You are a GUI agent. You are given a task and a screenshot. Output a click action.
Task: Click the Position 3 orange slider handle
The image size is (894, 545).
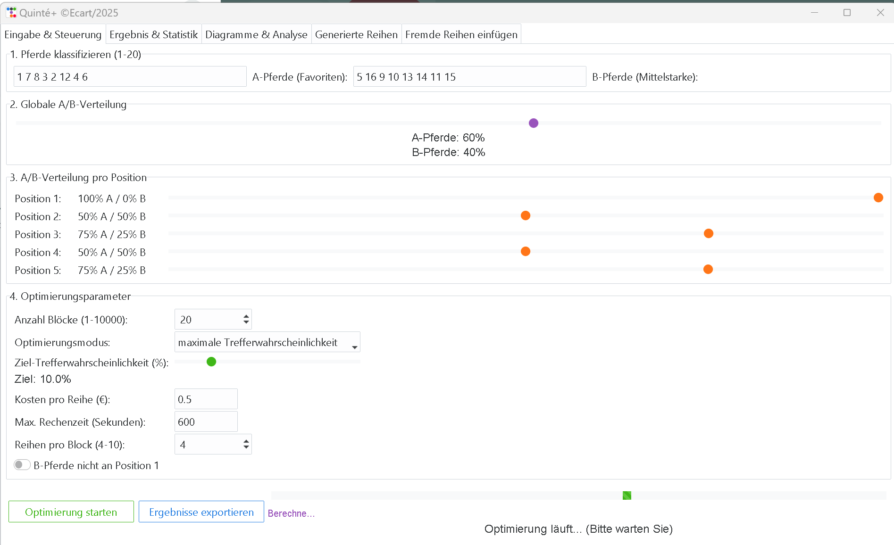click(708, 233)
